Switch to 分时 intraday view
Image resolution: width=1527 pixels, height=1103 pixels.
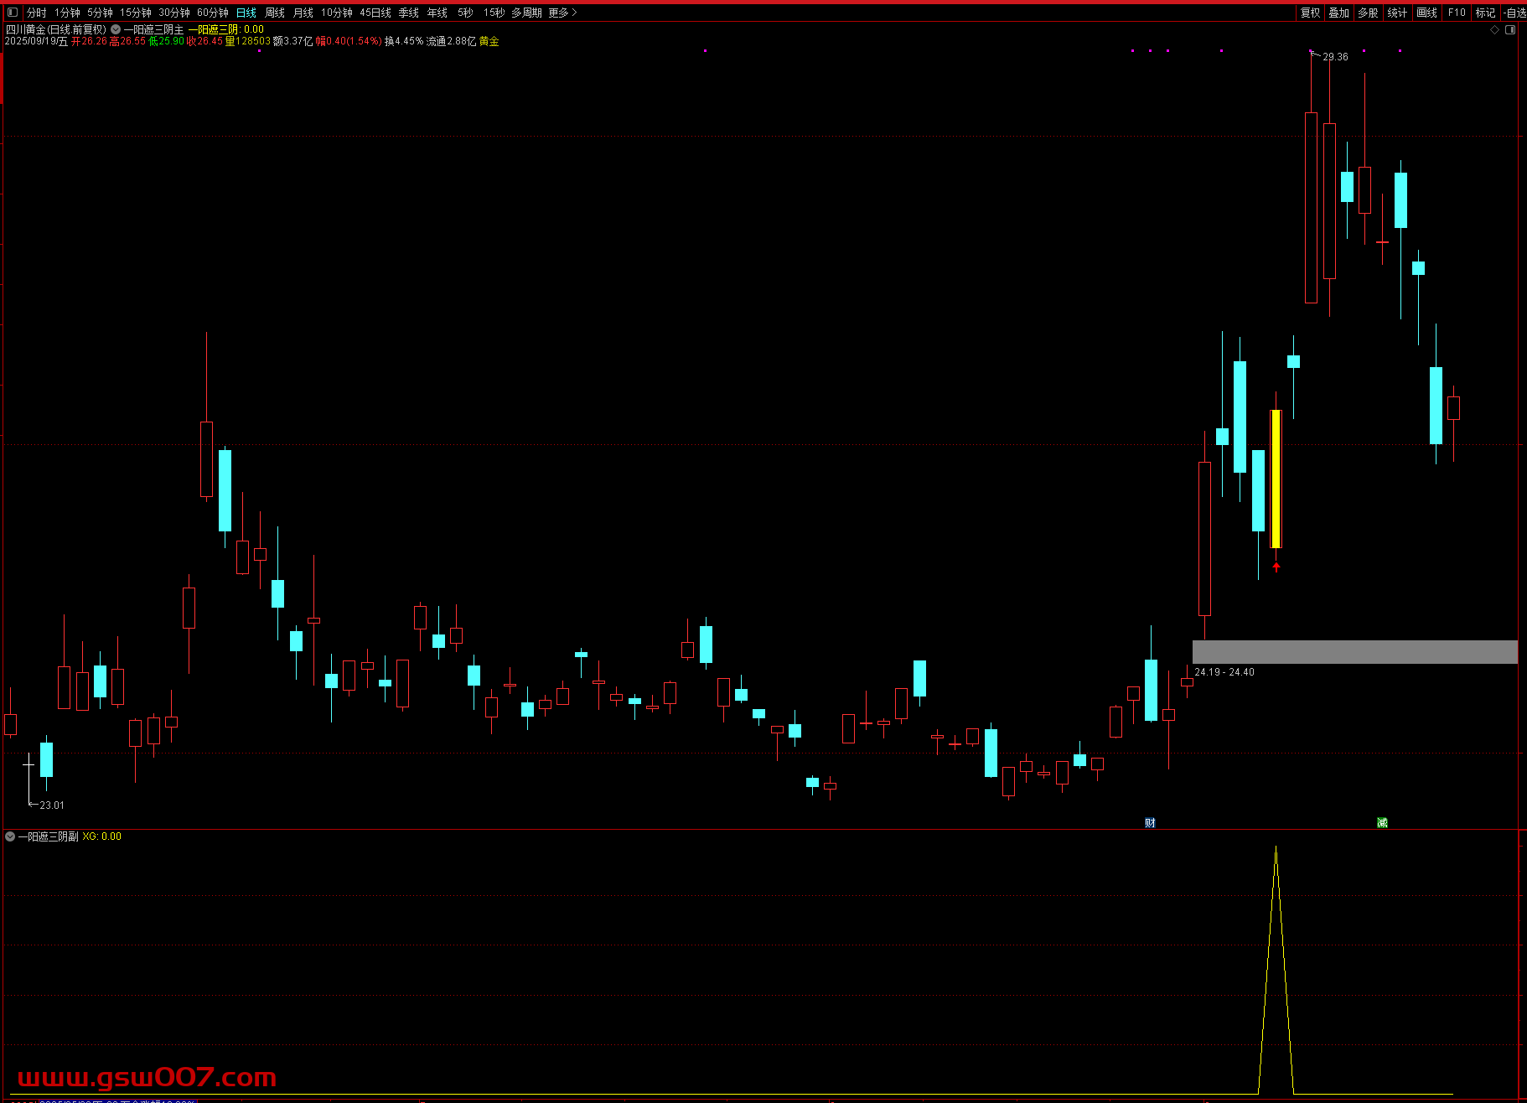pyautogui.click(x=37, y=13)
